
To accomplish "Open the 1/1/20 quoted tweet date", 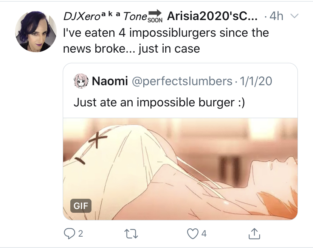I will pos(256,81).
